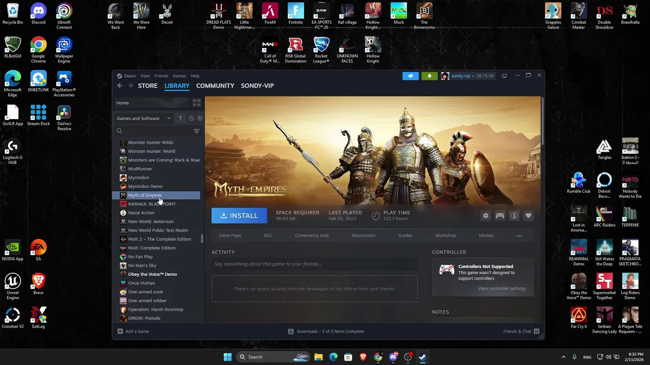Show hidden system tray icons chevron
This screenshot has width=650, height=365.
[563, 357]
